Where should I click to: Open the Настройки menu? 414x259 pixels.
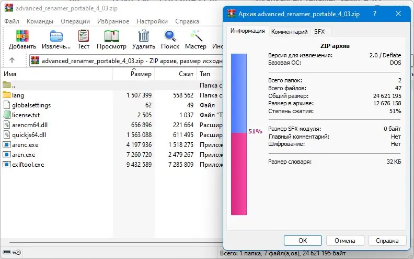152,21
